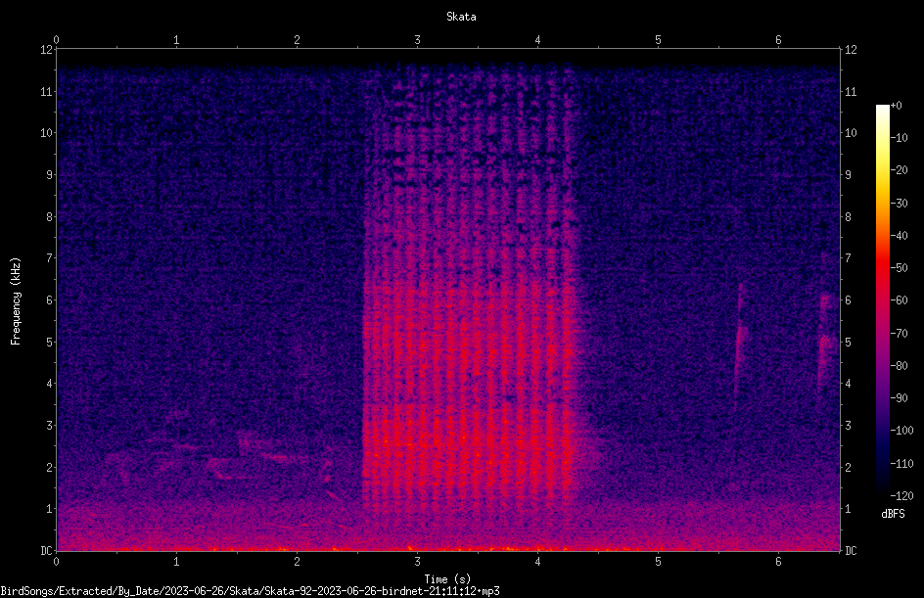Image resolution: width=924 pixels, height=598 pixels.
Task: Click the "2" tick on top time axis
Action: click(297, 40)
